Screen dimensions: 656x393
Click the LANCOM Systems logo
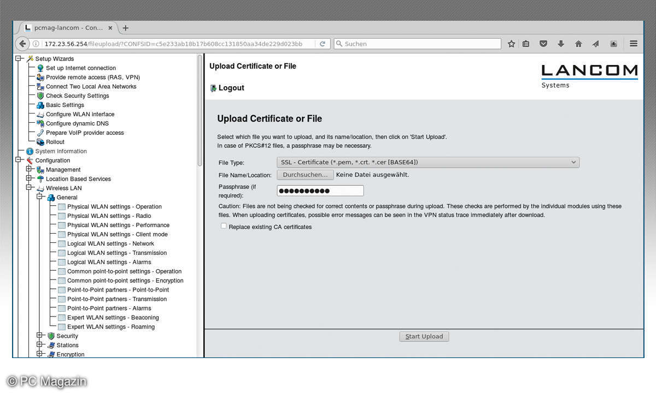589,76
